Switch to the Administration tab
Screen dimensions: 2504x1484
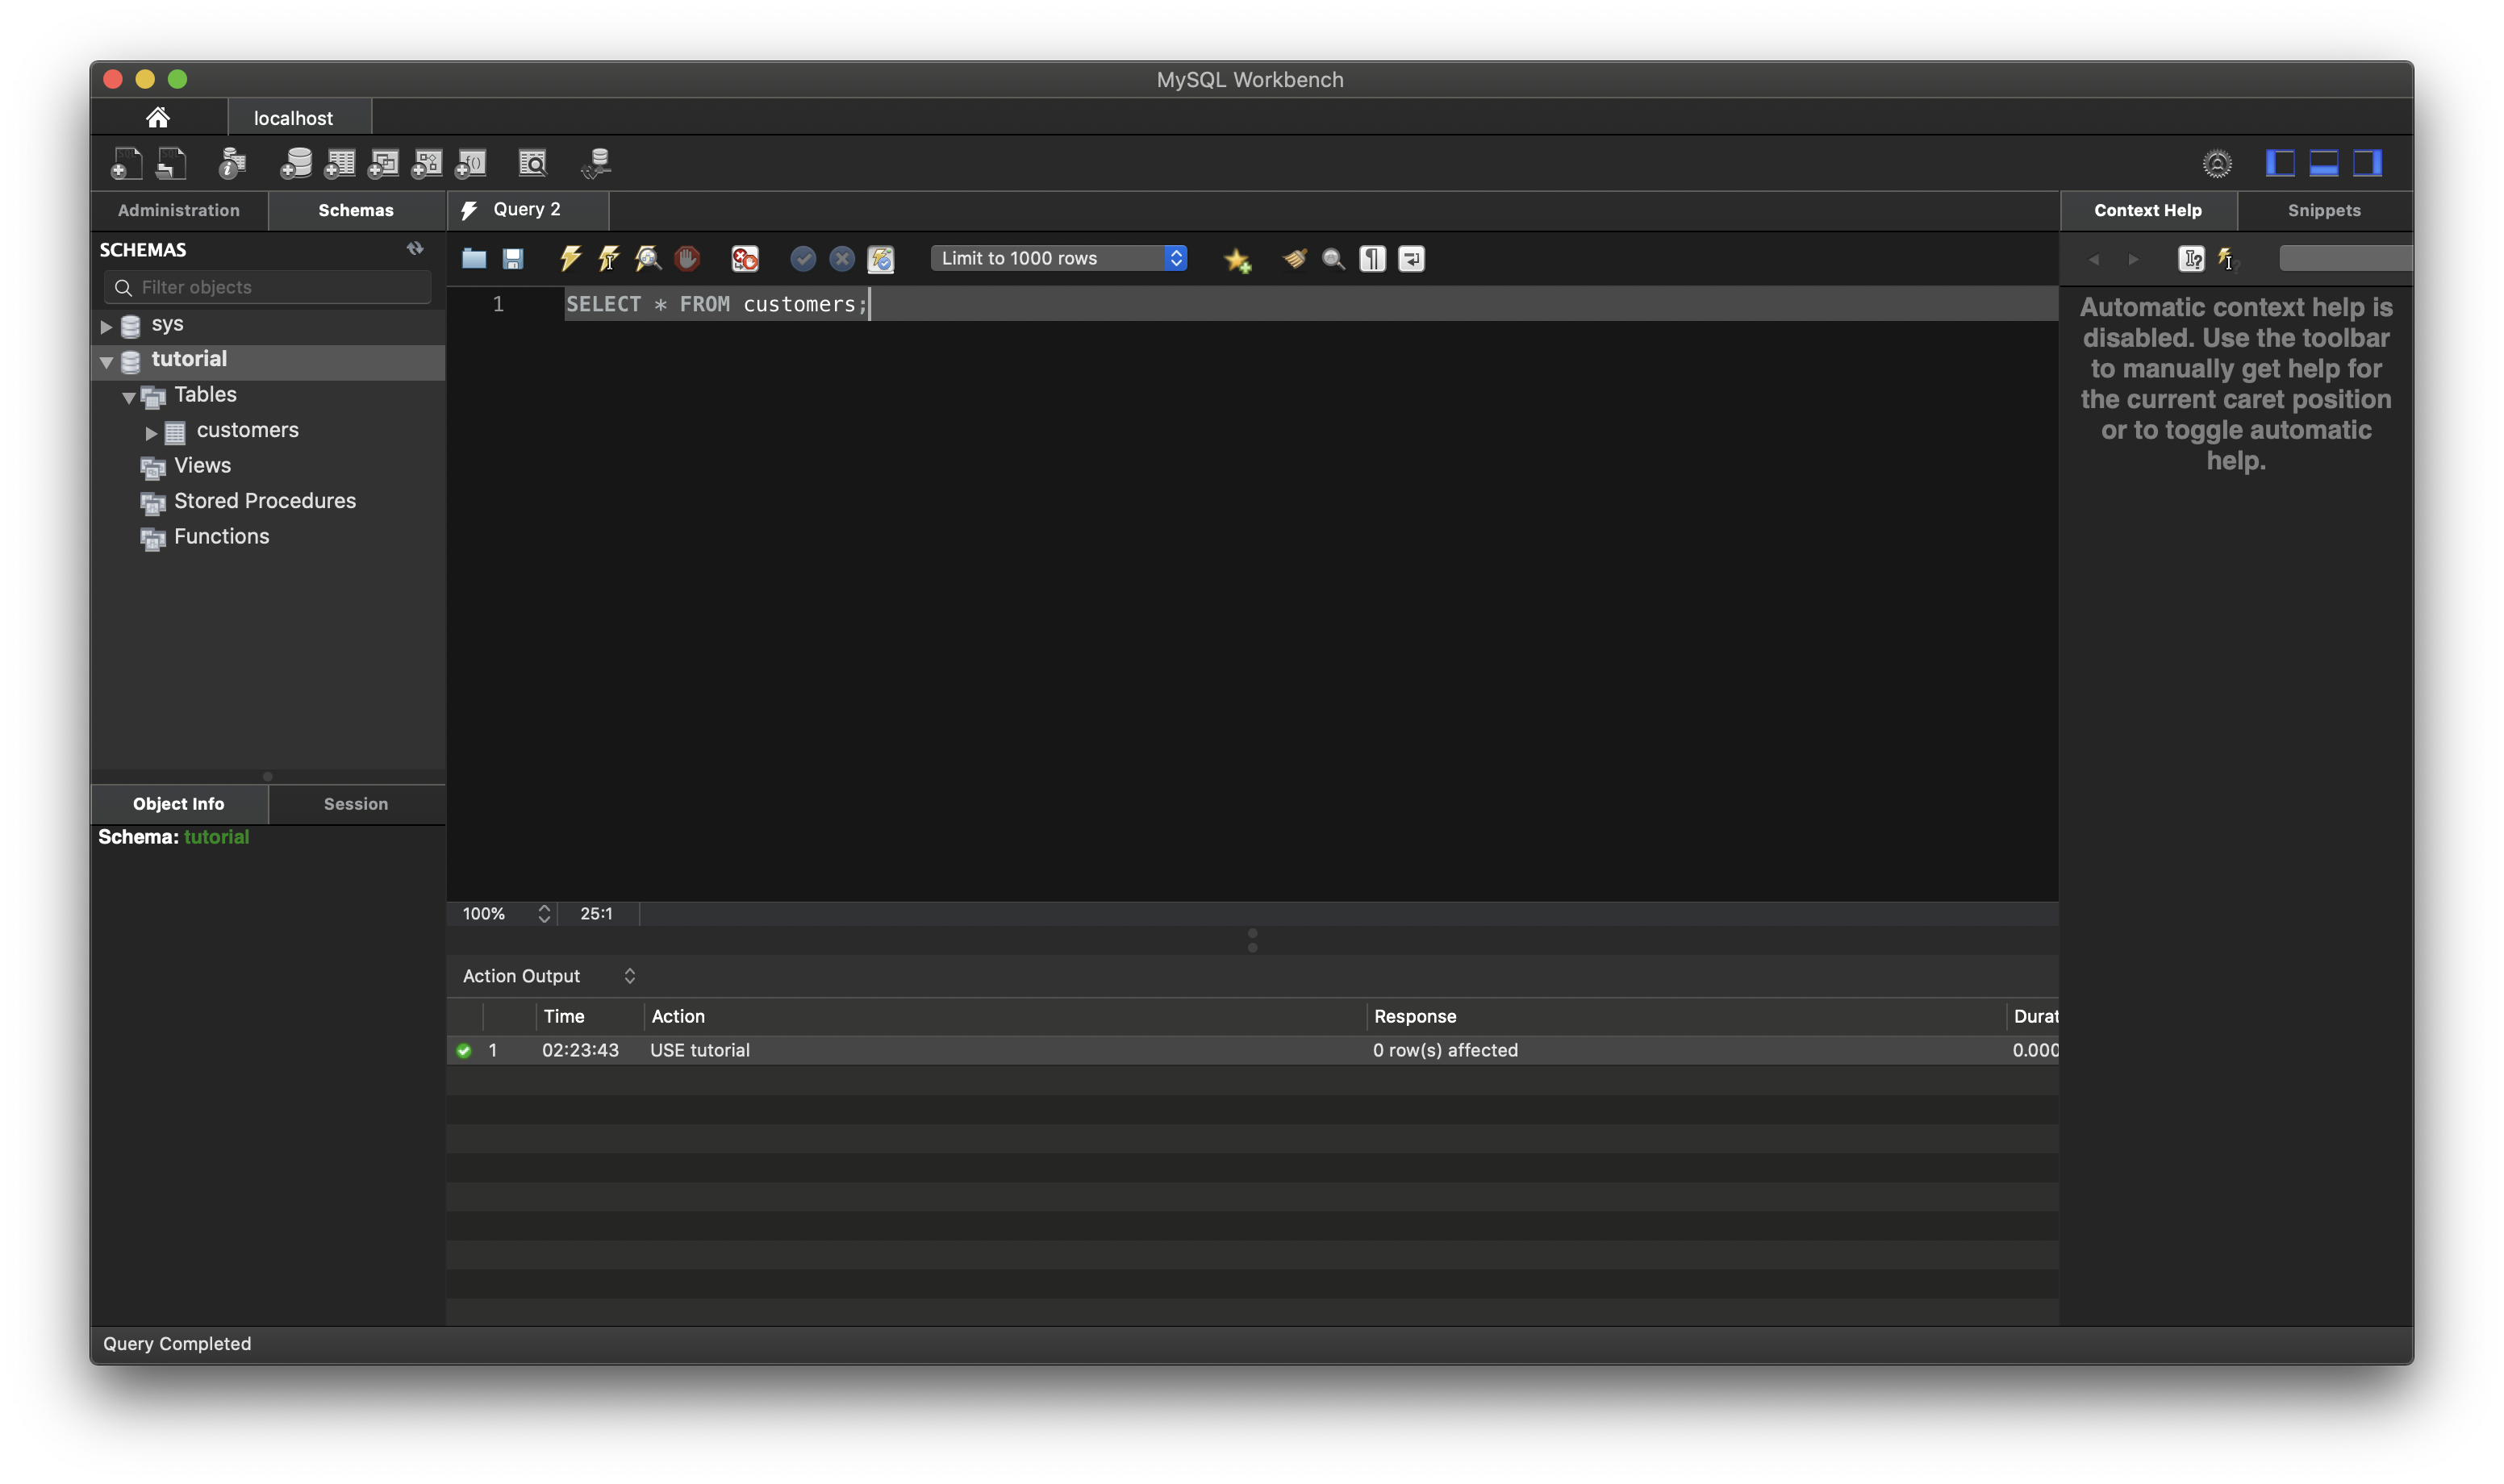pyautogui.click(x=179, y=210)
